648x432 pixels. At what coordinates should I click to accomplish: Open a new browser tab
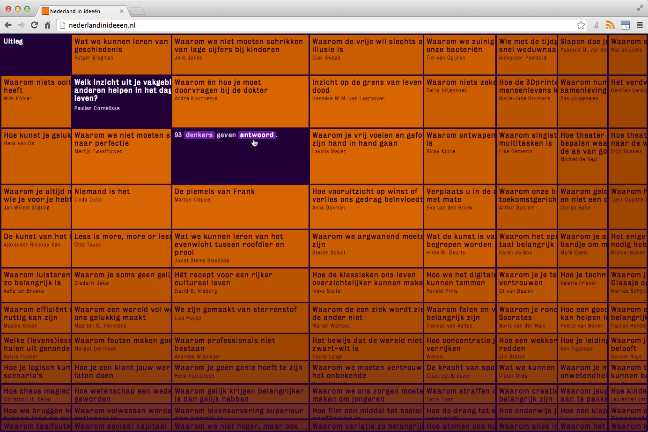pyautogui.click(x=137, y=11)
